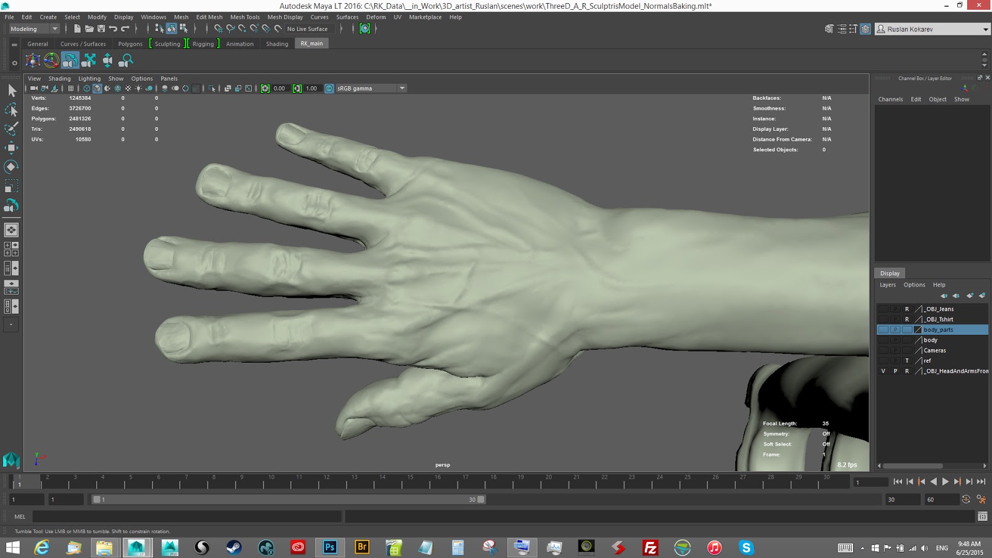Screen dimensions: 992x558
Task: Switch to the four view layout
Action: click(x=11, y=249)
